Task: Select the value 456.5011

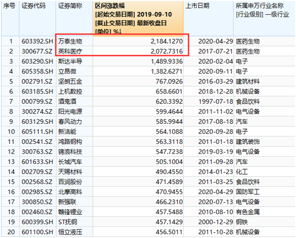Action: pos(169,232)
